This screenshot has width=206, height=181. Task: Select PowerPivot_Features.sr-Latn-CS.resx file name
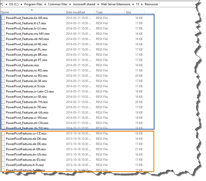pos(30,92)
